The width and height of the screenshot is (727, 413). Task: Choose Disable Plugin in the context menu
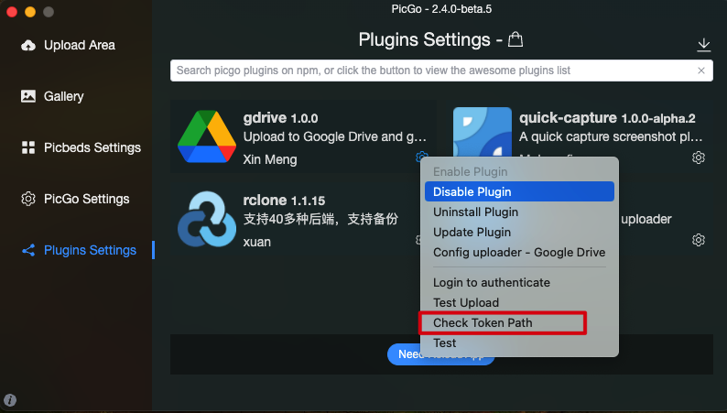click(519, 191)
